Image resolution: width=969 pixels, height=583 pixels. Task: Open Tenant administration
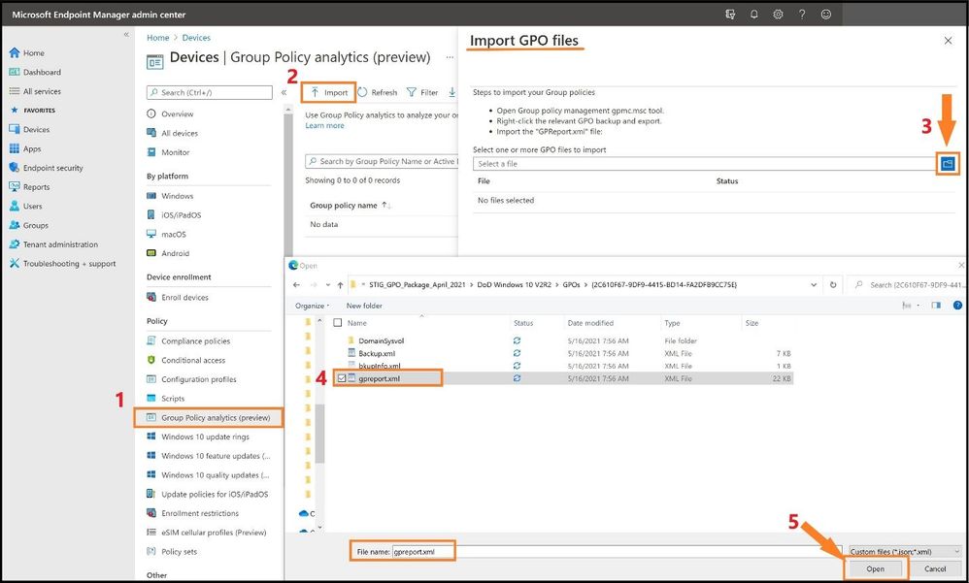click(60, 244)
